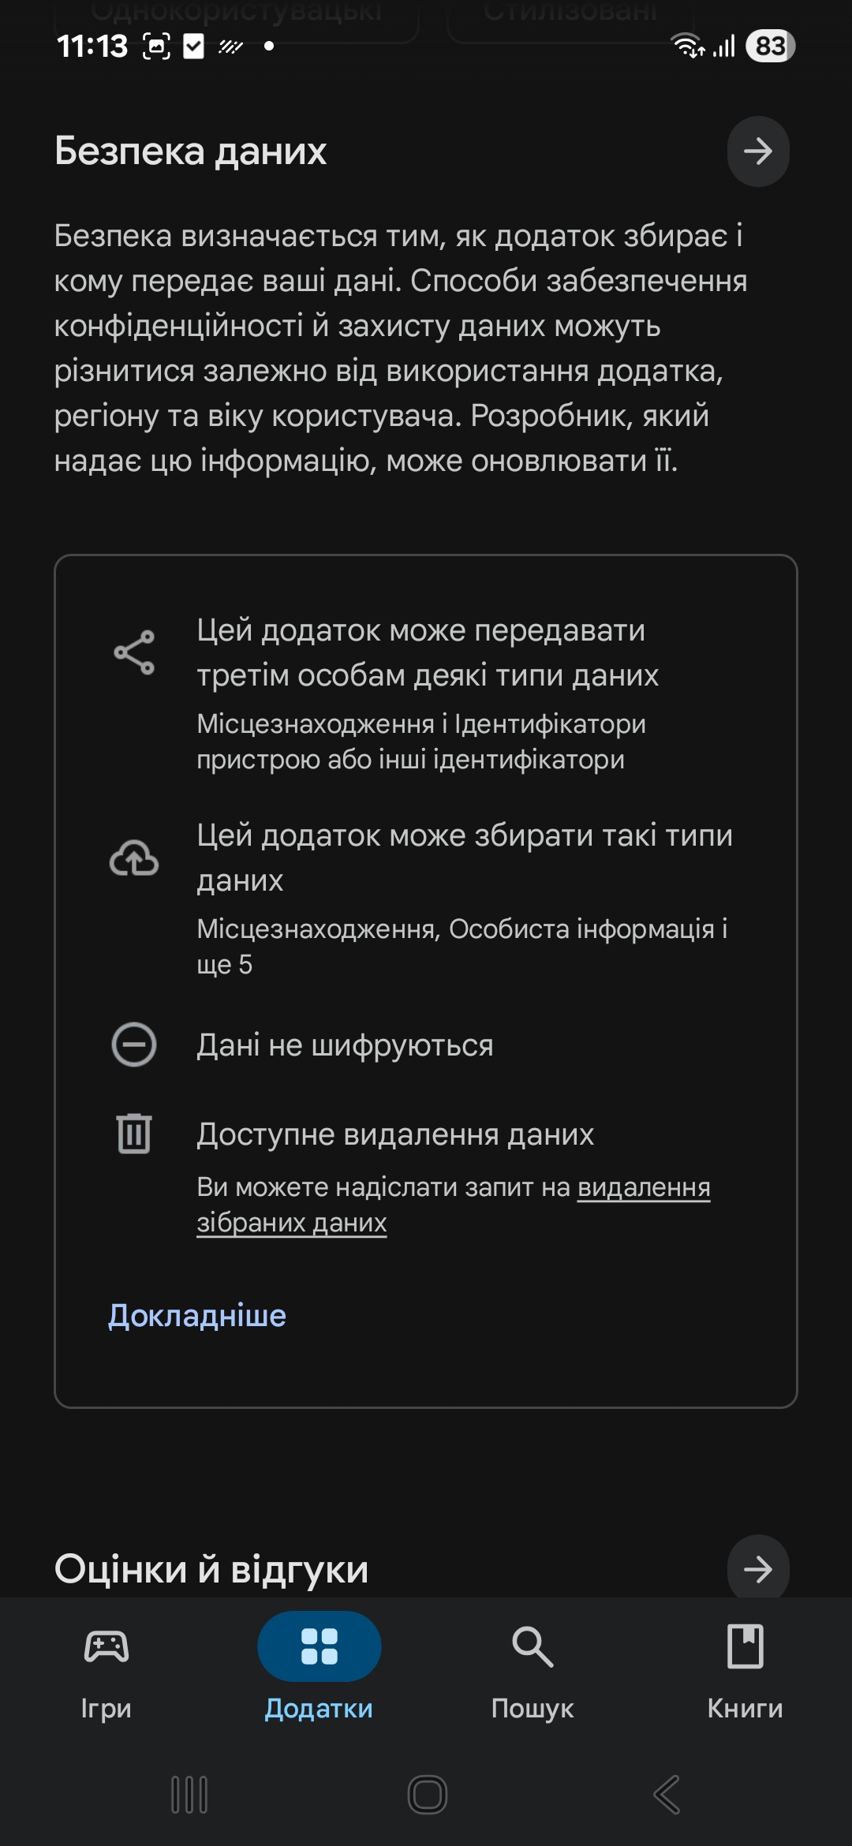Click the Докладніше link
The height and width of the screenshot is (1846, 852).
[x=197, y=1315]
